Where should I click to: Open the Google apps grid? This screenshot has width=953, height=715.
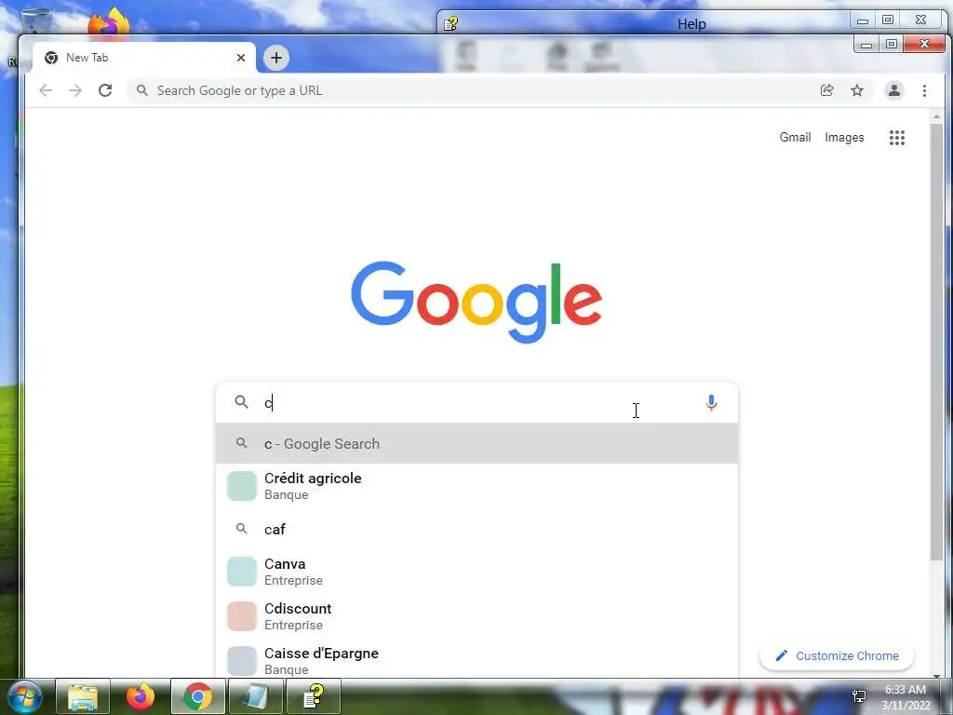pyautogui.click(x=897, y=138)
